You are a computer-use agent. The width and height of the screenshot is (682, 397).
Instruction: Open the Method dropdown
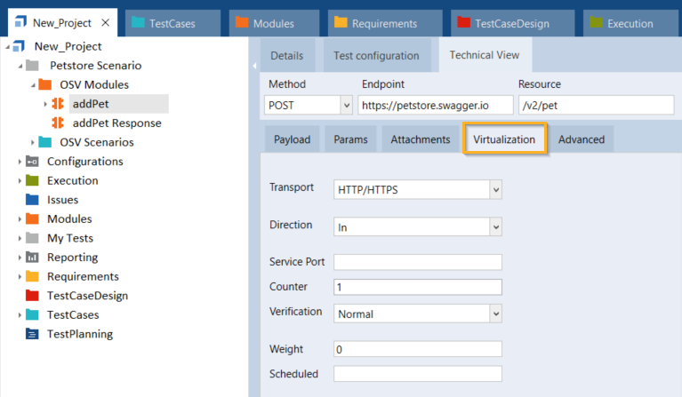[346, 105]
